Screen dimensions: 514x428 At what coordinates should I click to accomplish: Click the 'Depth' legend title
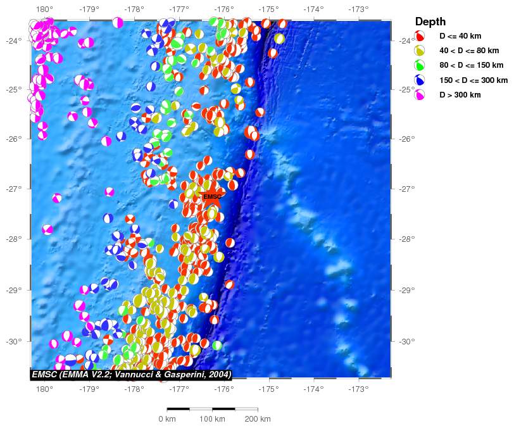tap(430, 22)
